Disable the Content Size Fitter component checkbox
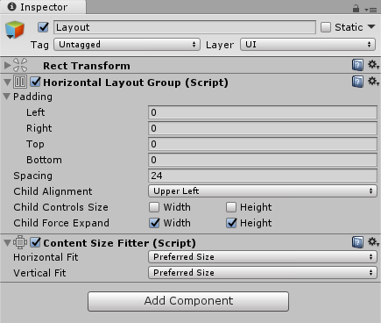This screenshot has height=323, width=381. point(35,242)
